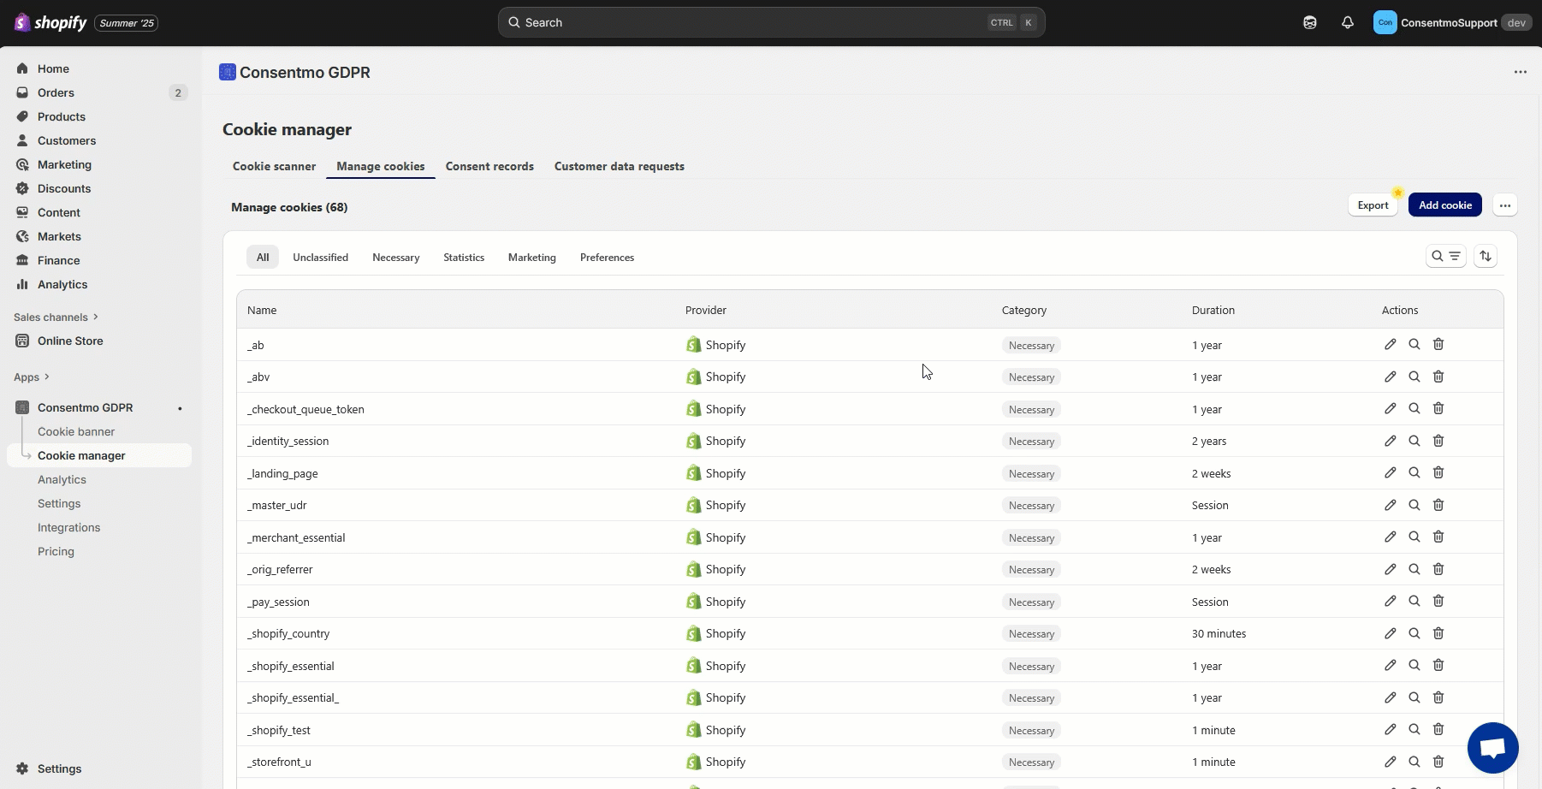Expand the Sales channels section

pos(56,317)
